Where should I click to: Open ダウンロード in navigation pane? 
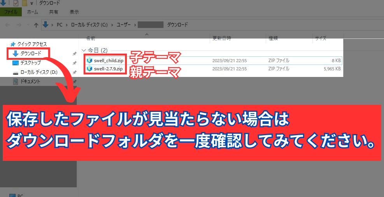31,53
